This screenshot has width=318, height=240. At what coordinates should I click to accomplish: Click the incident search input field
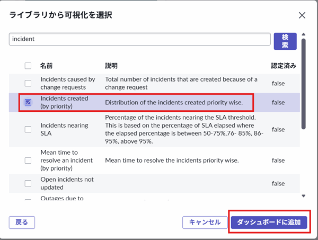click(x=140, y=39)
